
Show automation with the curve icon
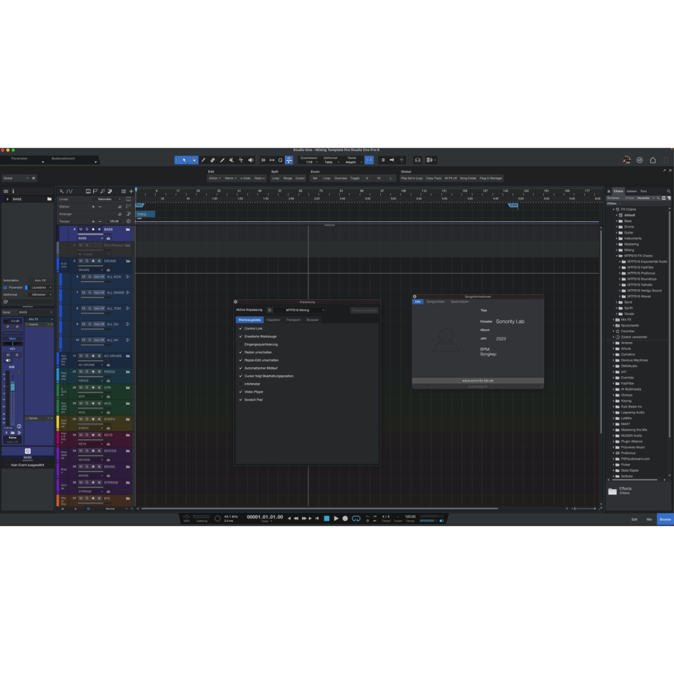point(70,191)
